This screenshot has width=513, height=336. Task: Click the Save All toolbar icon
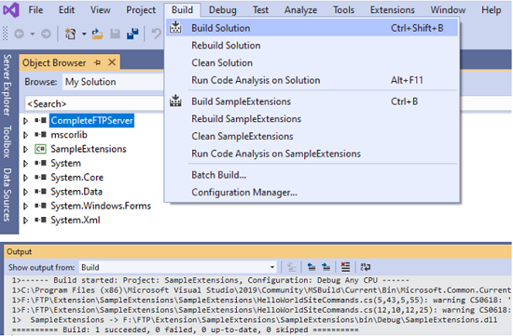132,34
